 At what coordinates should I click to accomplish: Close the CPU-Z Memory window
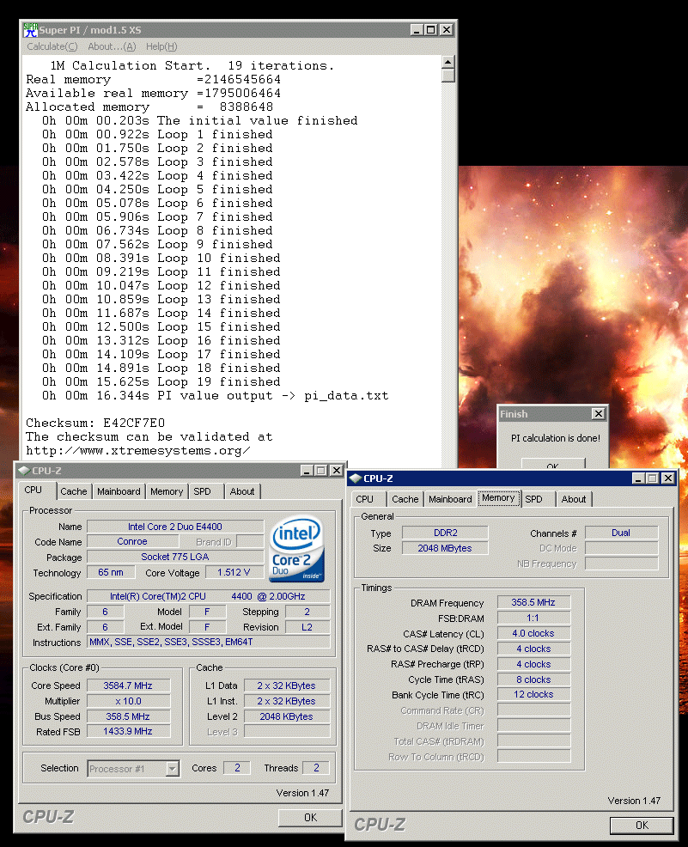coord(668,478)
